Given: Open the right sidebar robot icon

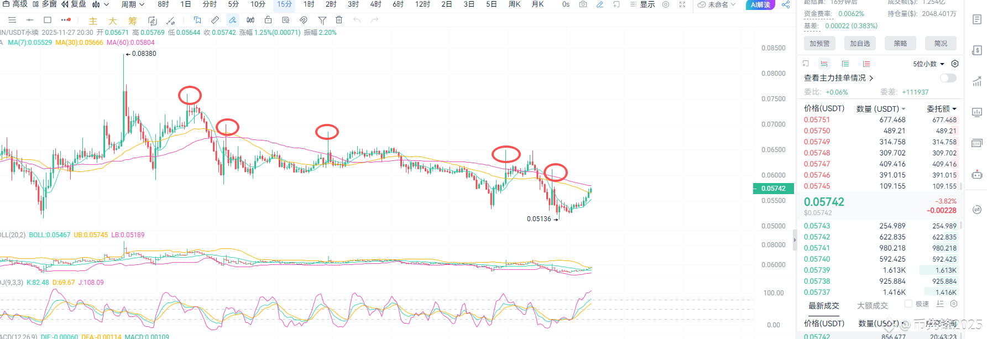Looking at the screenshot, I should coord(977,175).
